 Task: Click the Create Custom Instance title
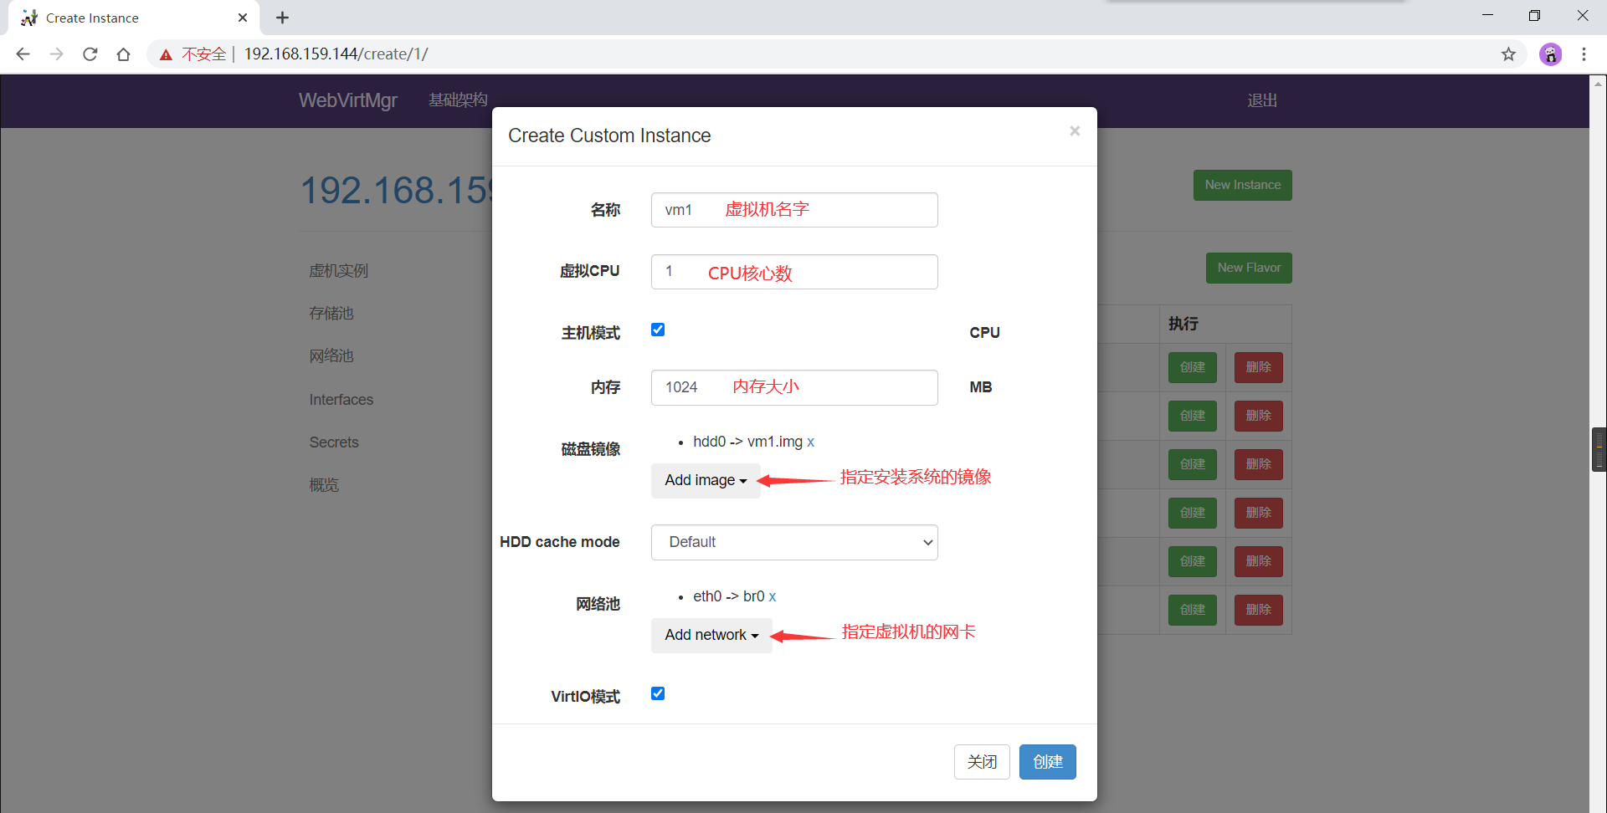coord(609,135)
